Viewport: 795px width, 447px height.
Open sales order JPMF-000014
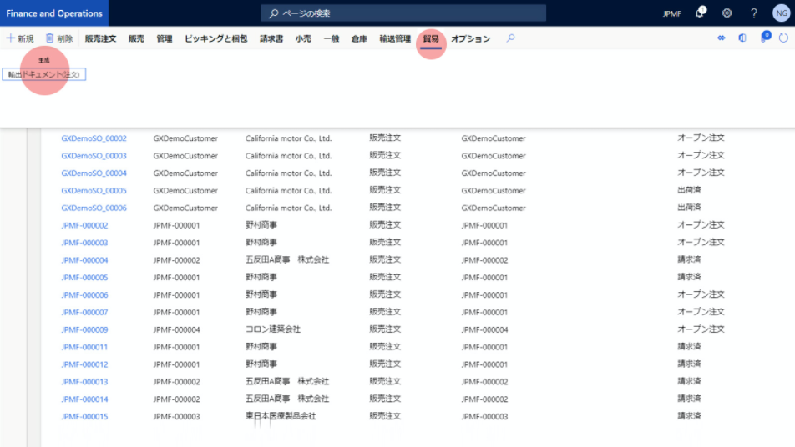point(84,399)
